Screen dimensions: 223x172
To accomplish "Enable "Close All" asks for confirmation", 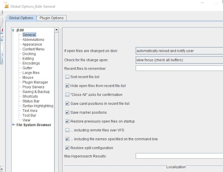I will pos(67,95).
